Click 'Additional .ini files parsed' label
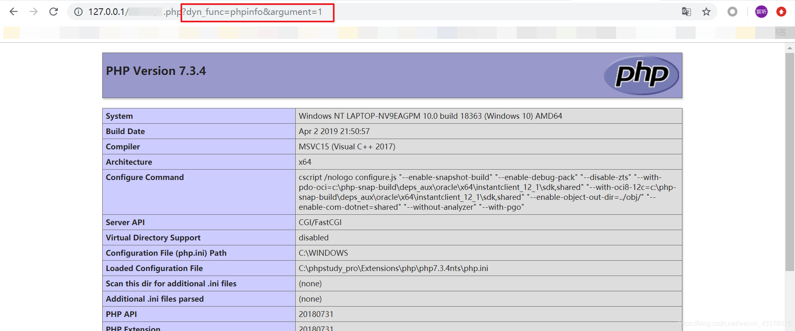The height and width of the screenshot is (331, 795). tap(154, 299)
